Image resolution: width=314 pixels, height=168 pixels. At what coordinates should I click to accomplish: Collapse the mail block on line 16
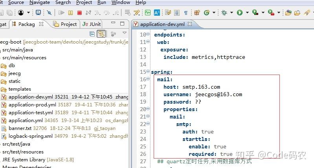[x=148, y=79]
